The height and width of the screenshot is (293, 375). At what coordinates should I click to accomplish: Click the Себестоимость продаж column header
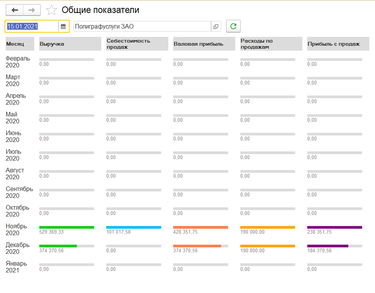point(137,44)
